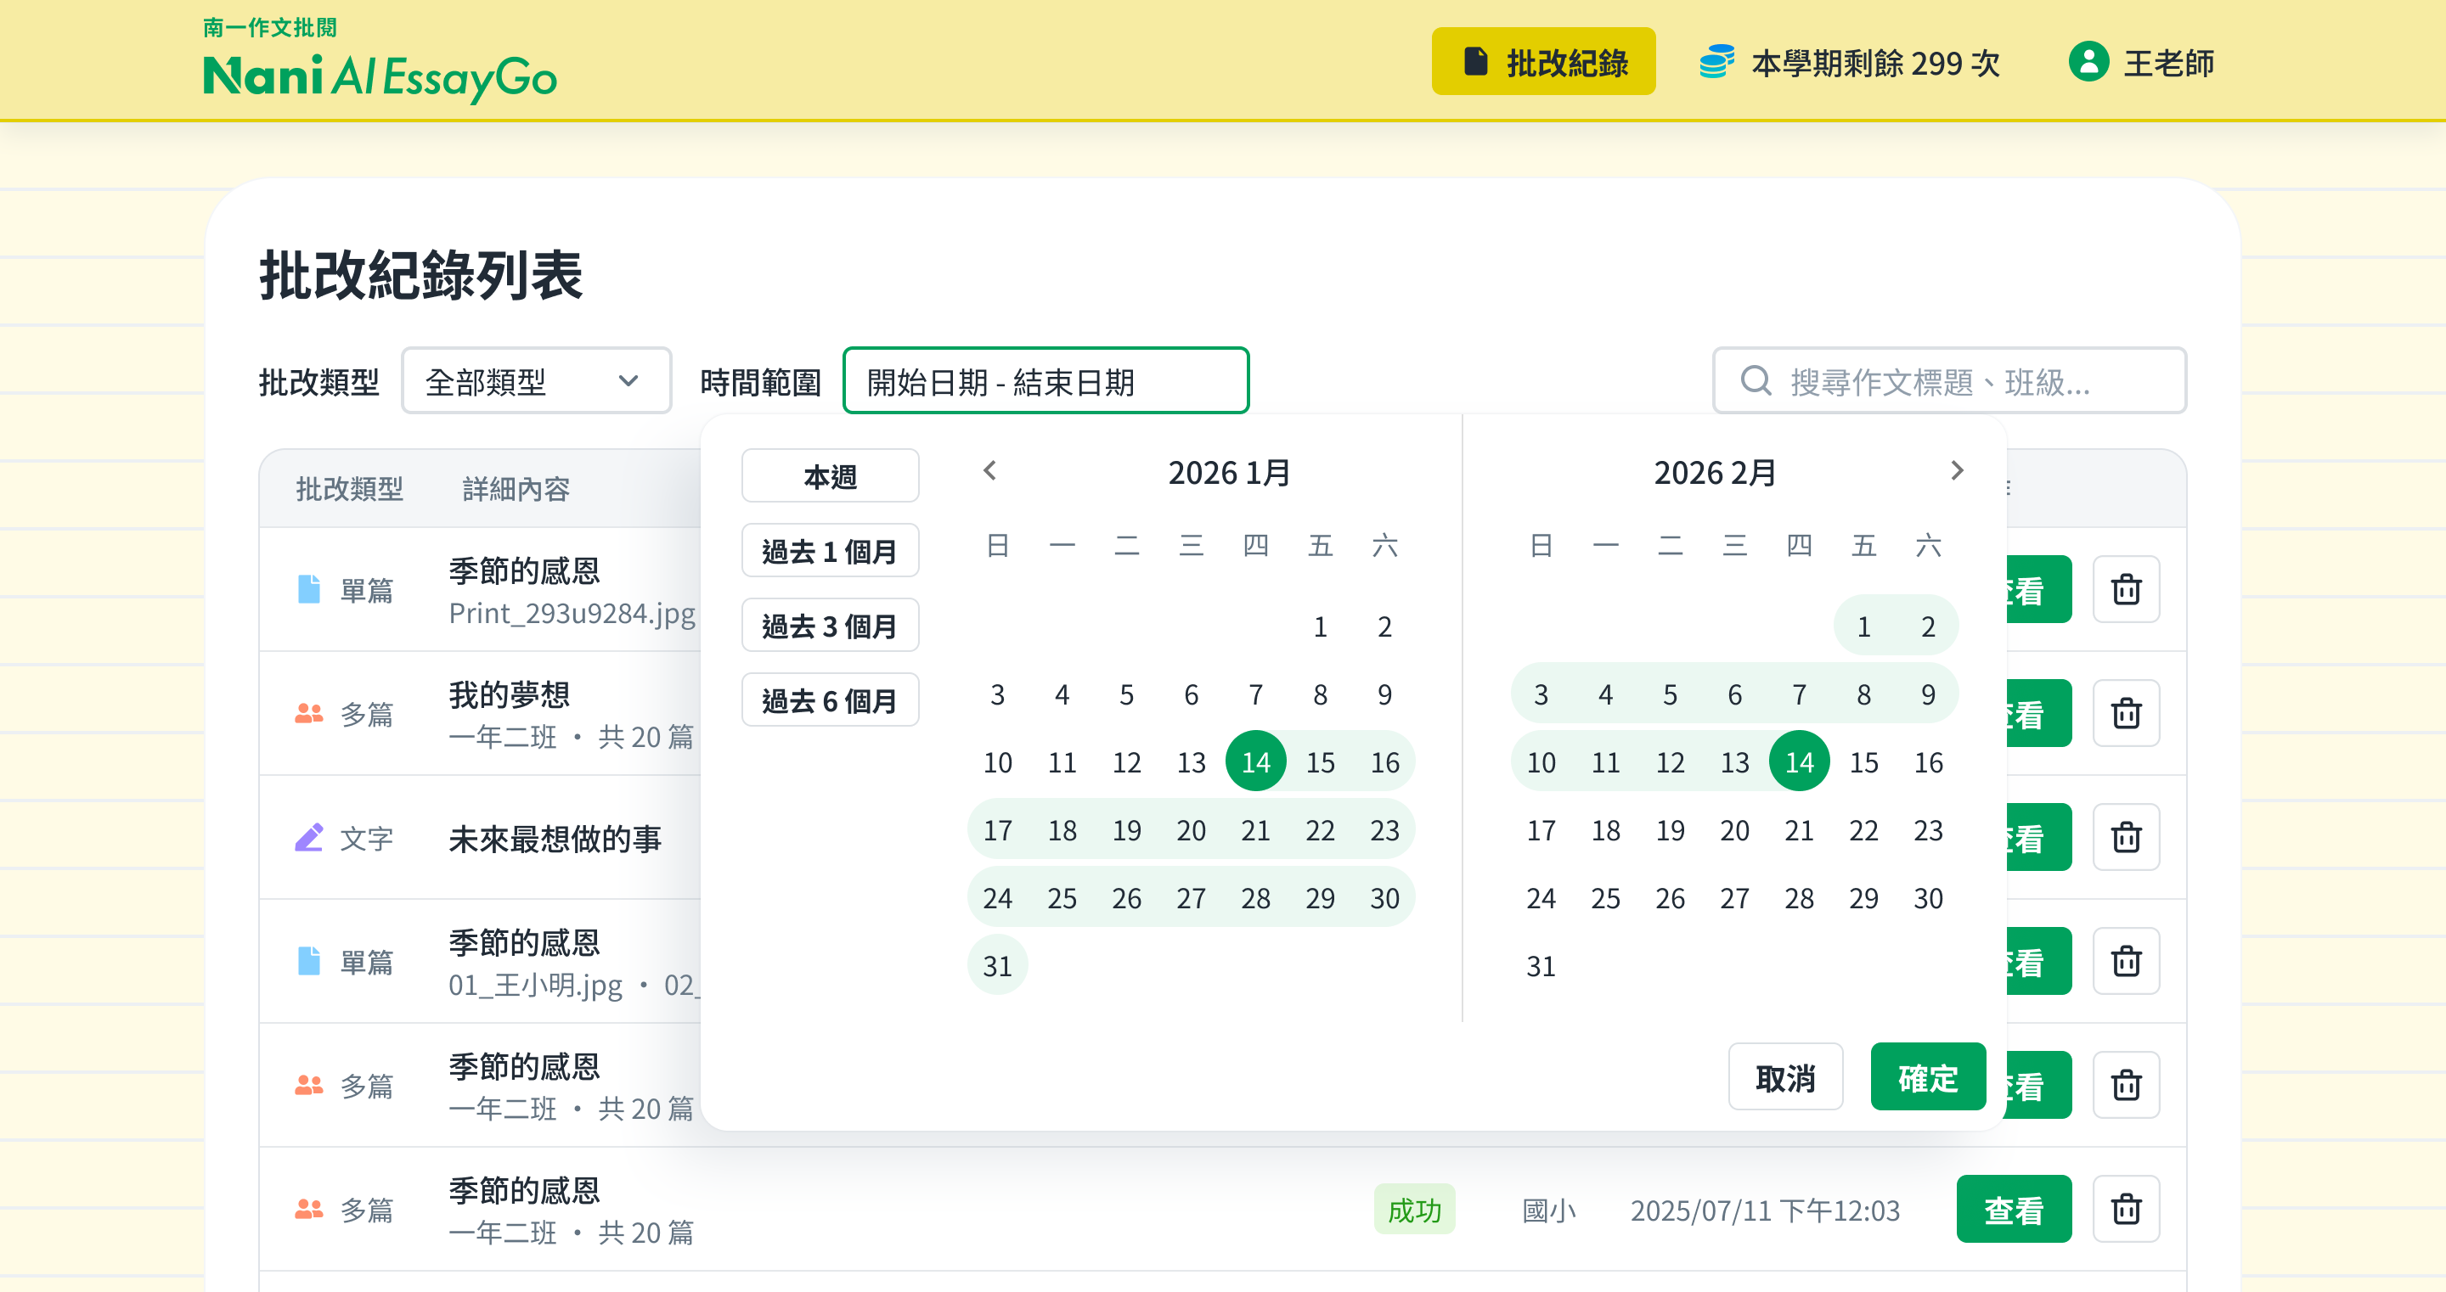Choose the 過去 3 個月 preset
The height and width of the screenshot is (1292, 2446).
pyautogui.click(x=830, y=626)
